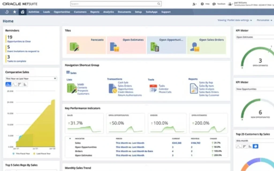Open the Opportunities menu
This screenshot has width=274, height=171.
(x=62, y=12)
